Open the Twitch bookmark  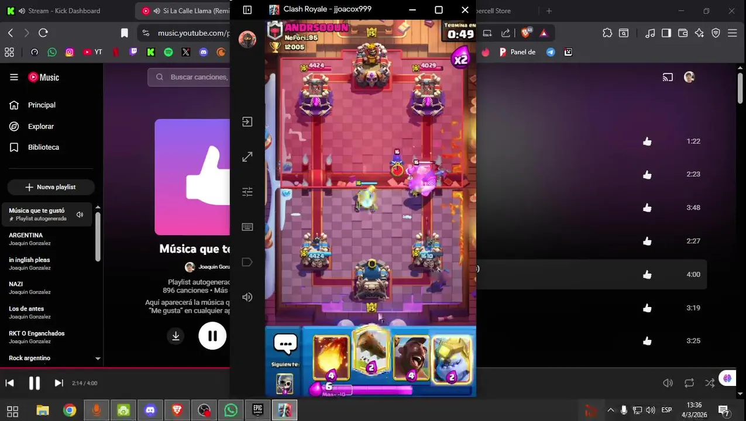coord(133,52)
